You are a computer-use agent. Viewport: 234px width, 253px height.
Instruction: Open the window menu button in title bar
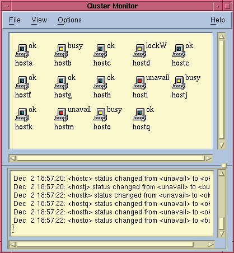coord(6,6)
